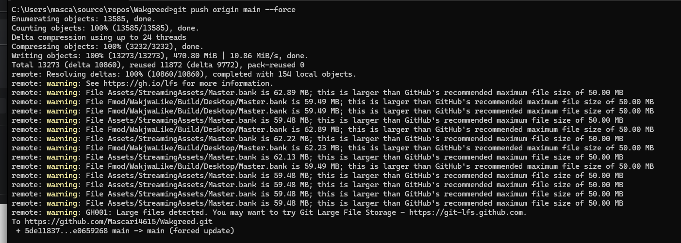This screenshot has width=681, height=243.
Task: Click the Compressing objects (3232/3232) line
Action: click(x=107, y=47)
